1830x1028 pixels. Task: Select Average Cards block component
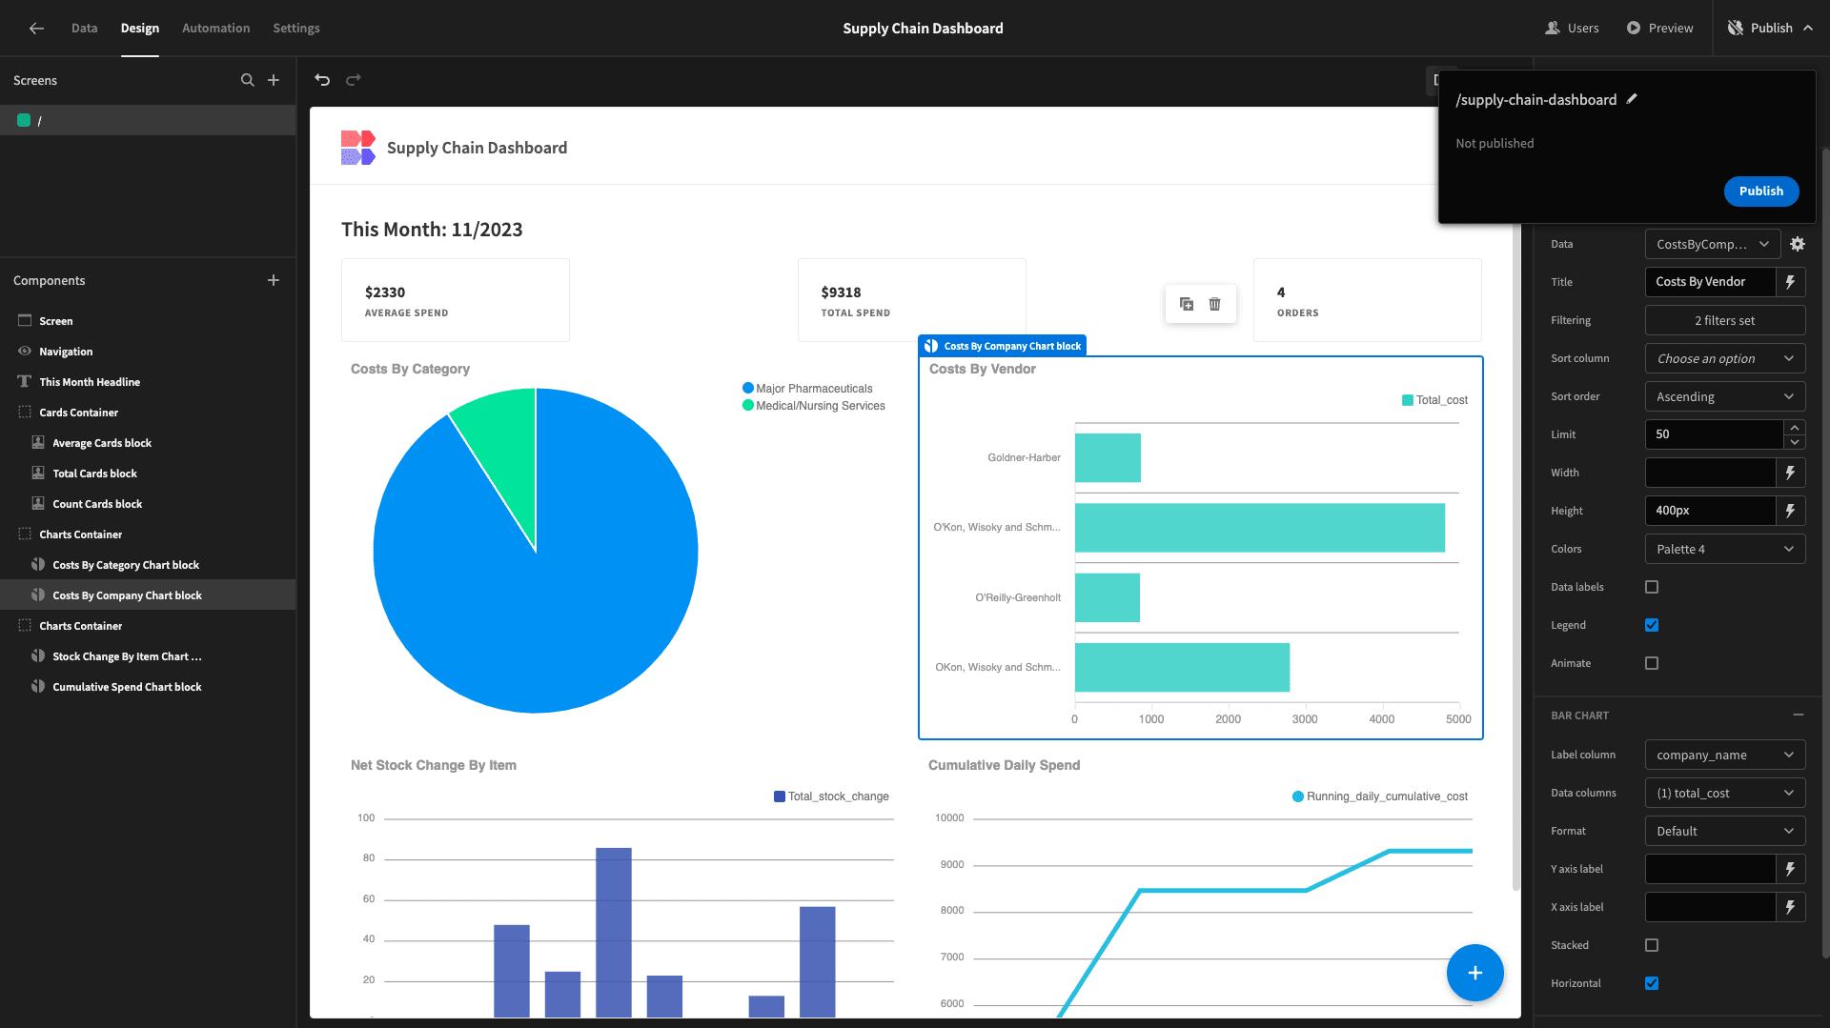(148, 443)
